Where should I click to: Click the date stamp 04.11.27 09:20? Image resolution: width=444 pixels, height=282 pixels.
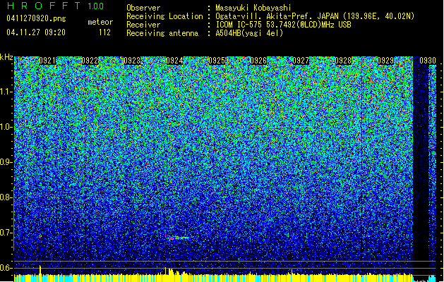(36, 32)
